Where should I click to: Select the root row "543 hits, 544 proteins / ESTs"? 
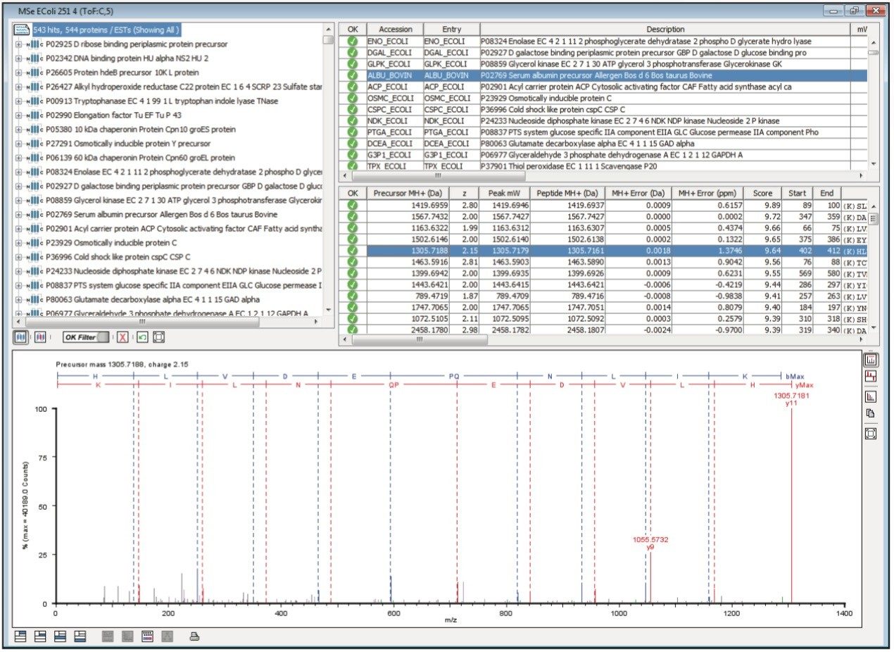106,30
